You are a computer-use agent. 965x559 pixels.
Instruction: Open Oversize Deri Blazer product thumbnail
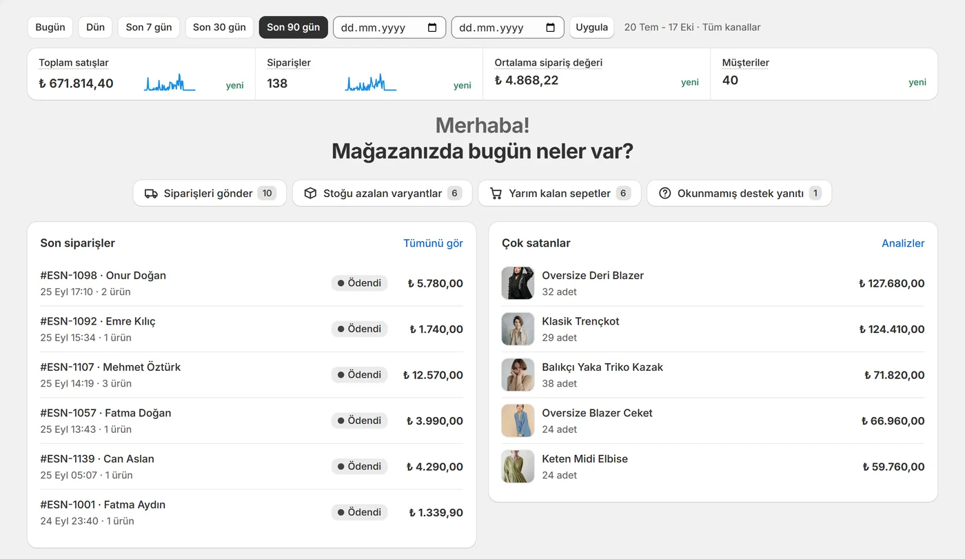pyautogui.click(x=518, y=283)
